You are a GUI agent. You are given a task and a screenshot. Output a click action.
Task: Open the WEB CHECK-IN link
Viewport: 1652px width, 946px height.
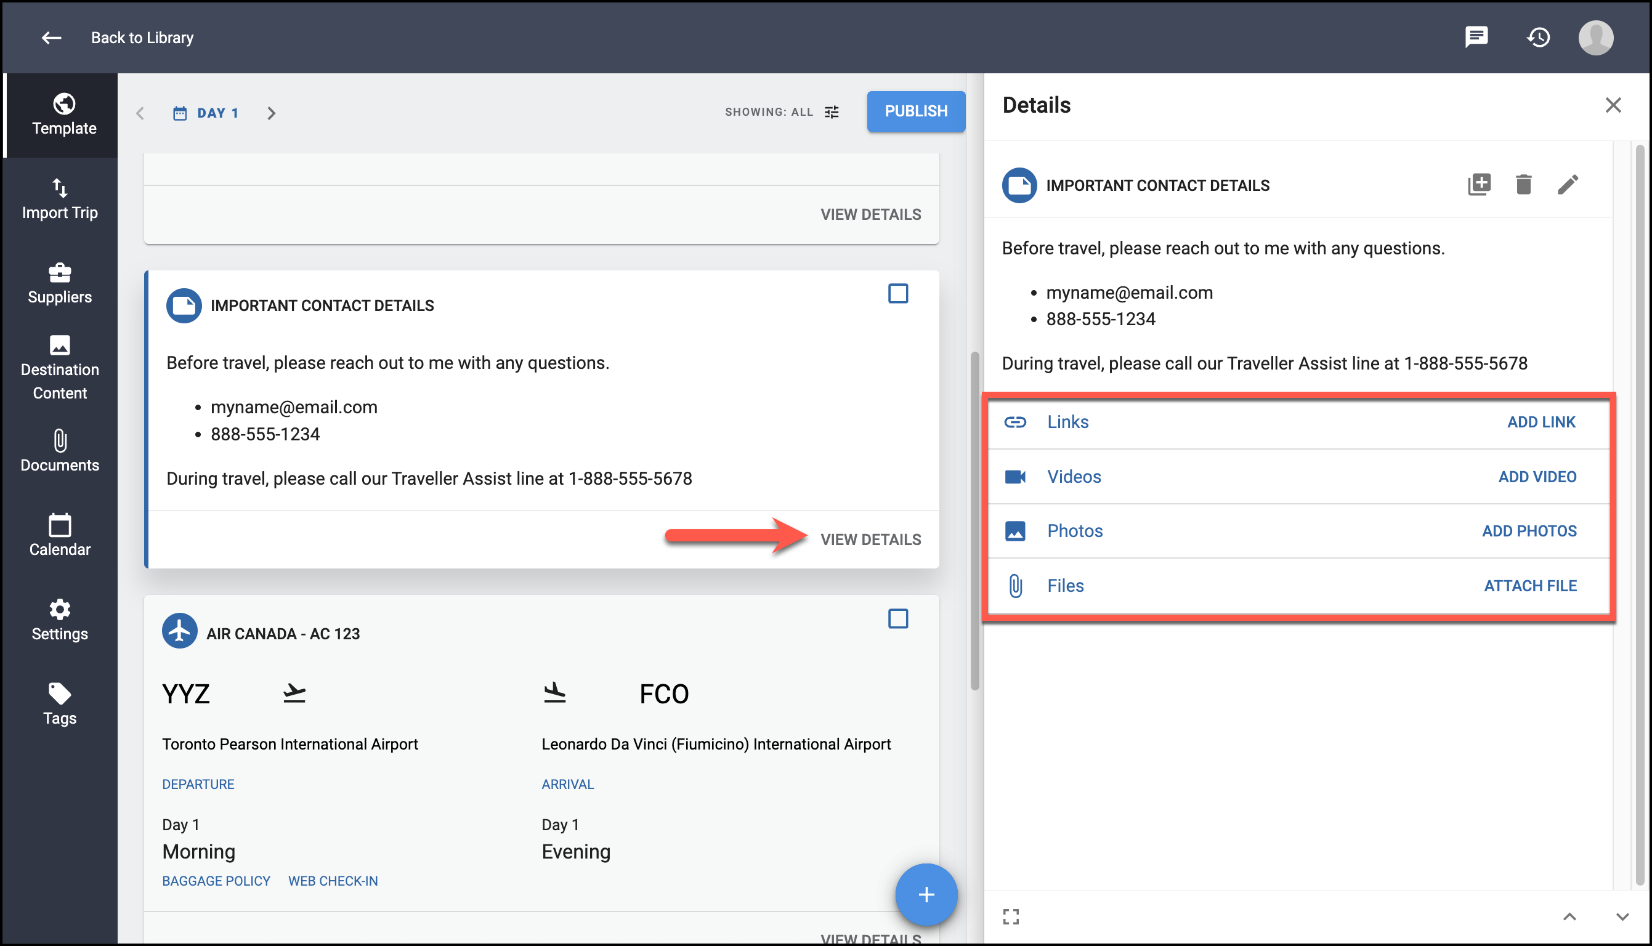coord(333,881)
